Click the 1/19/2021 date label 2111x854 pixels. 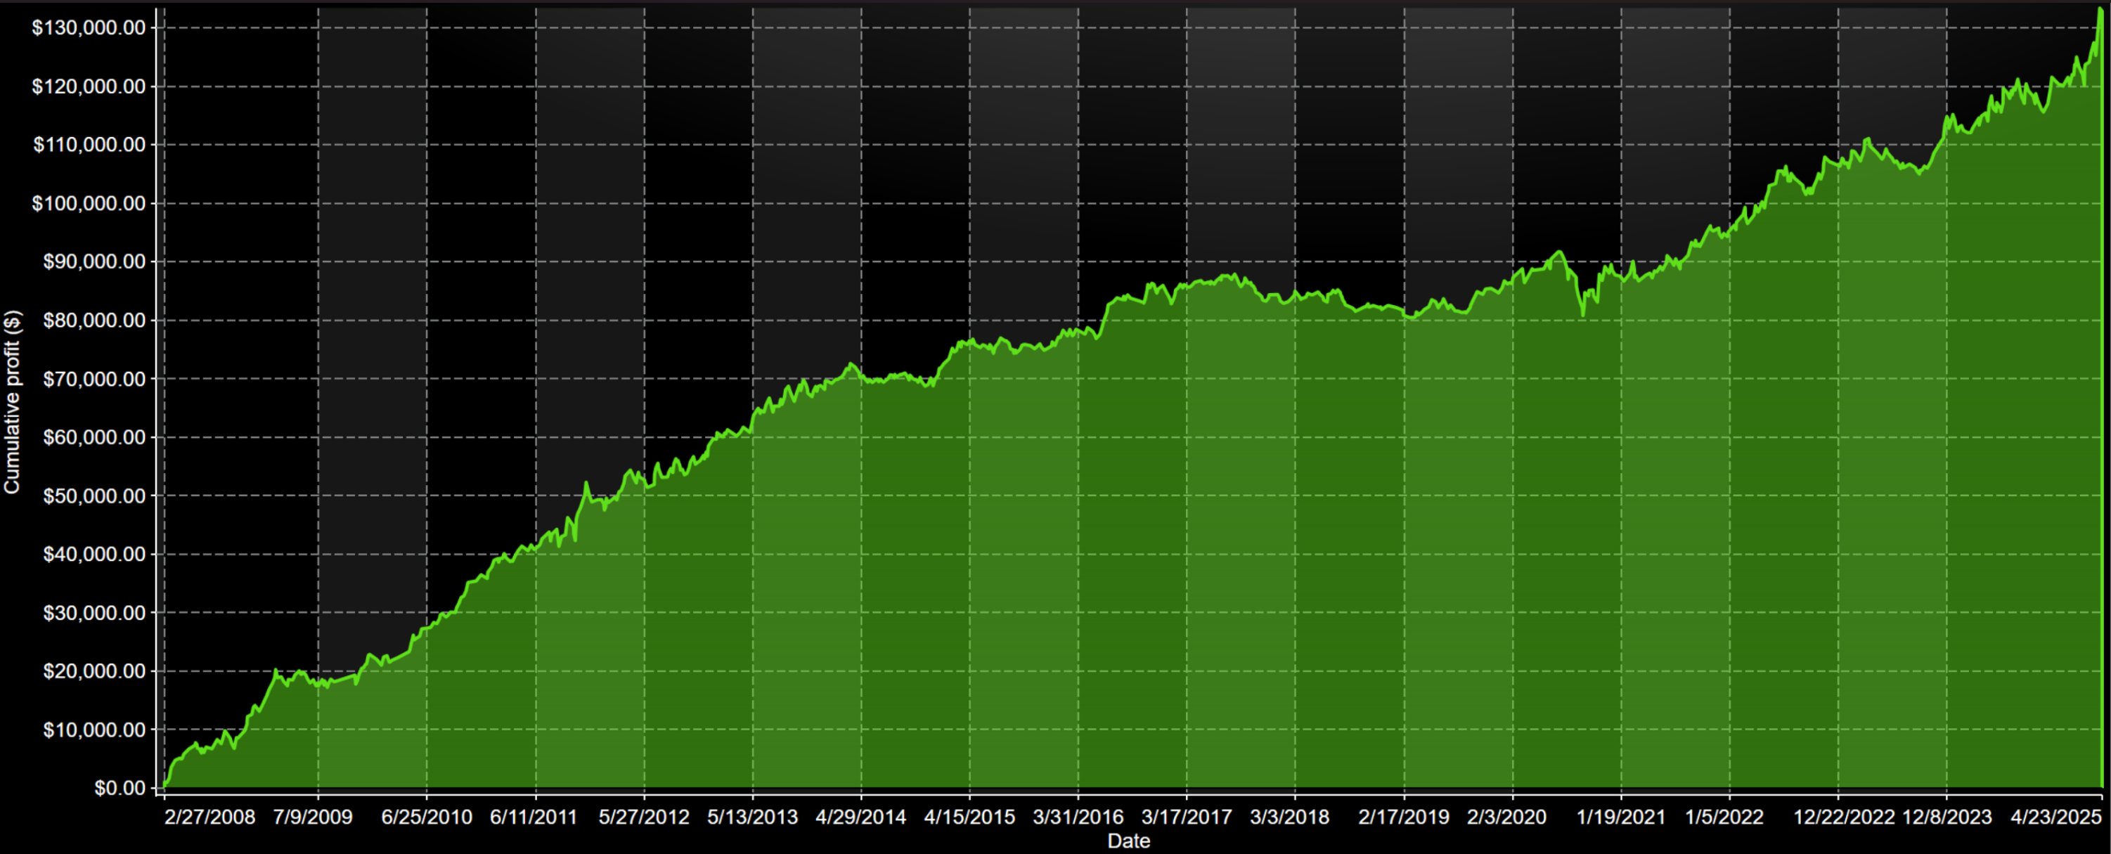coord(1621,817)
